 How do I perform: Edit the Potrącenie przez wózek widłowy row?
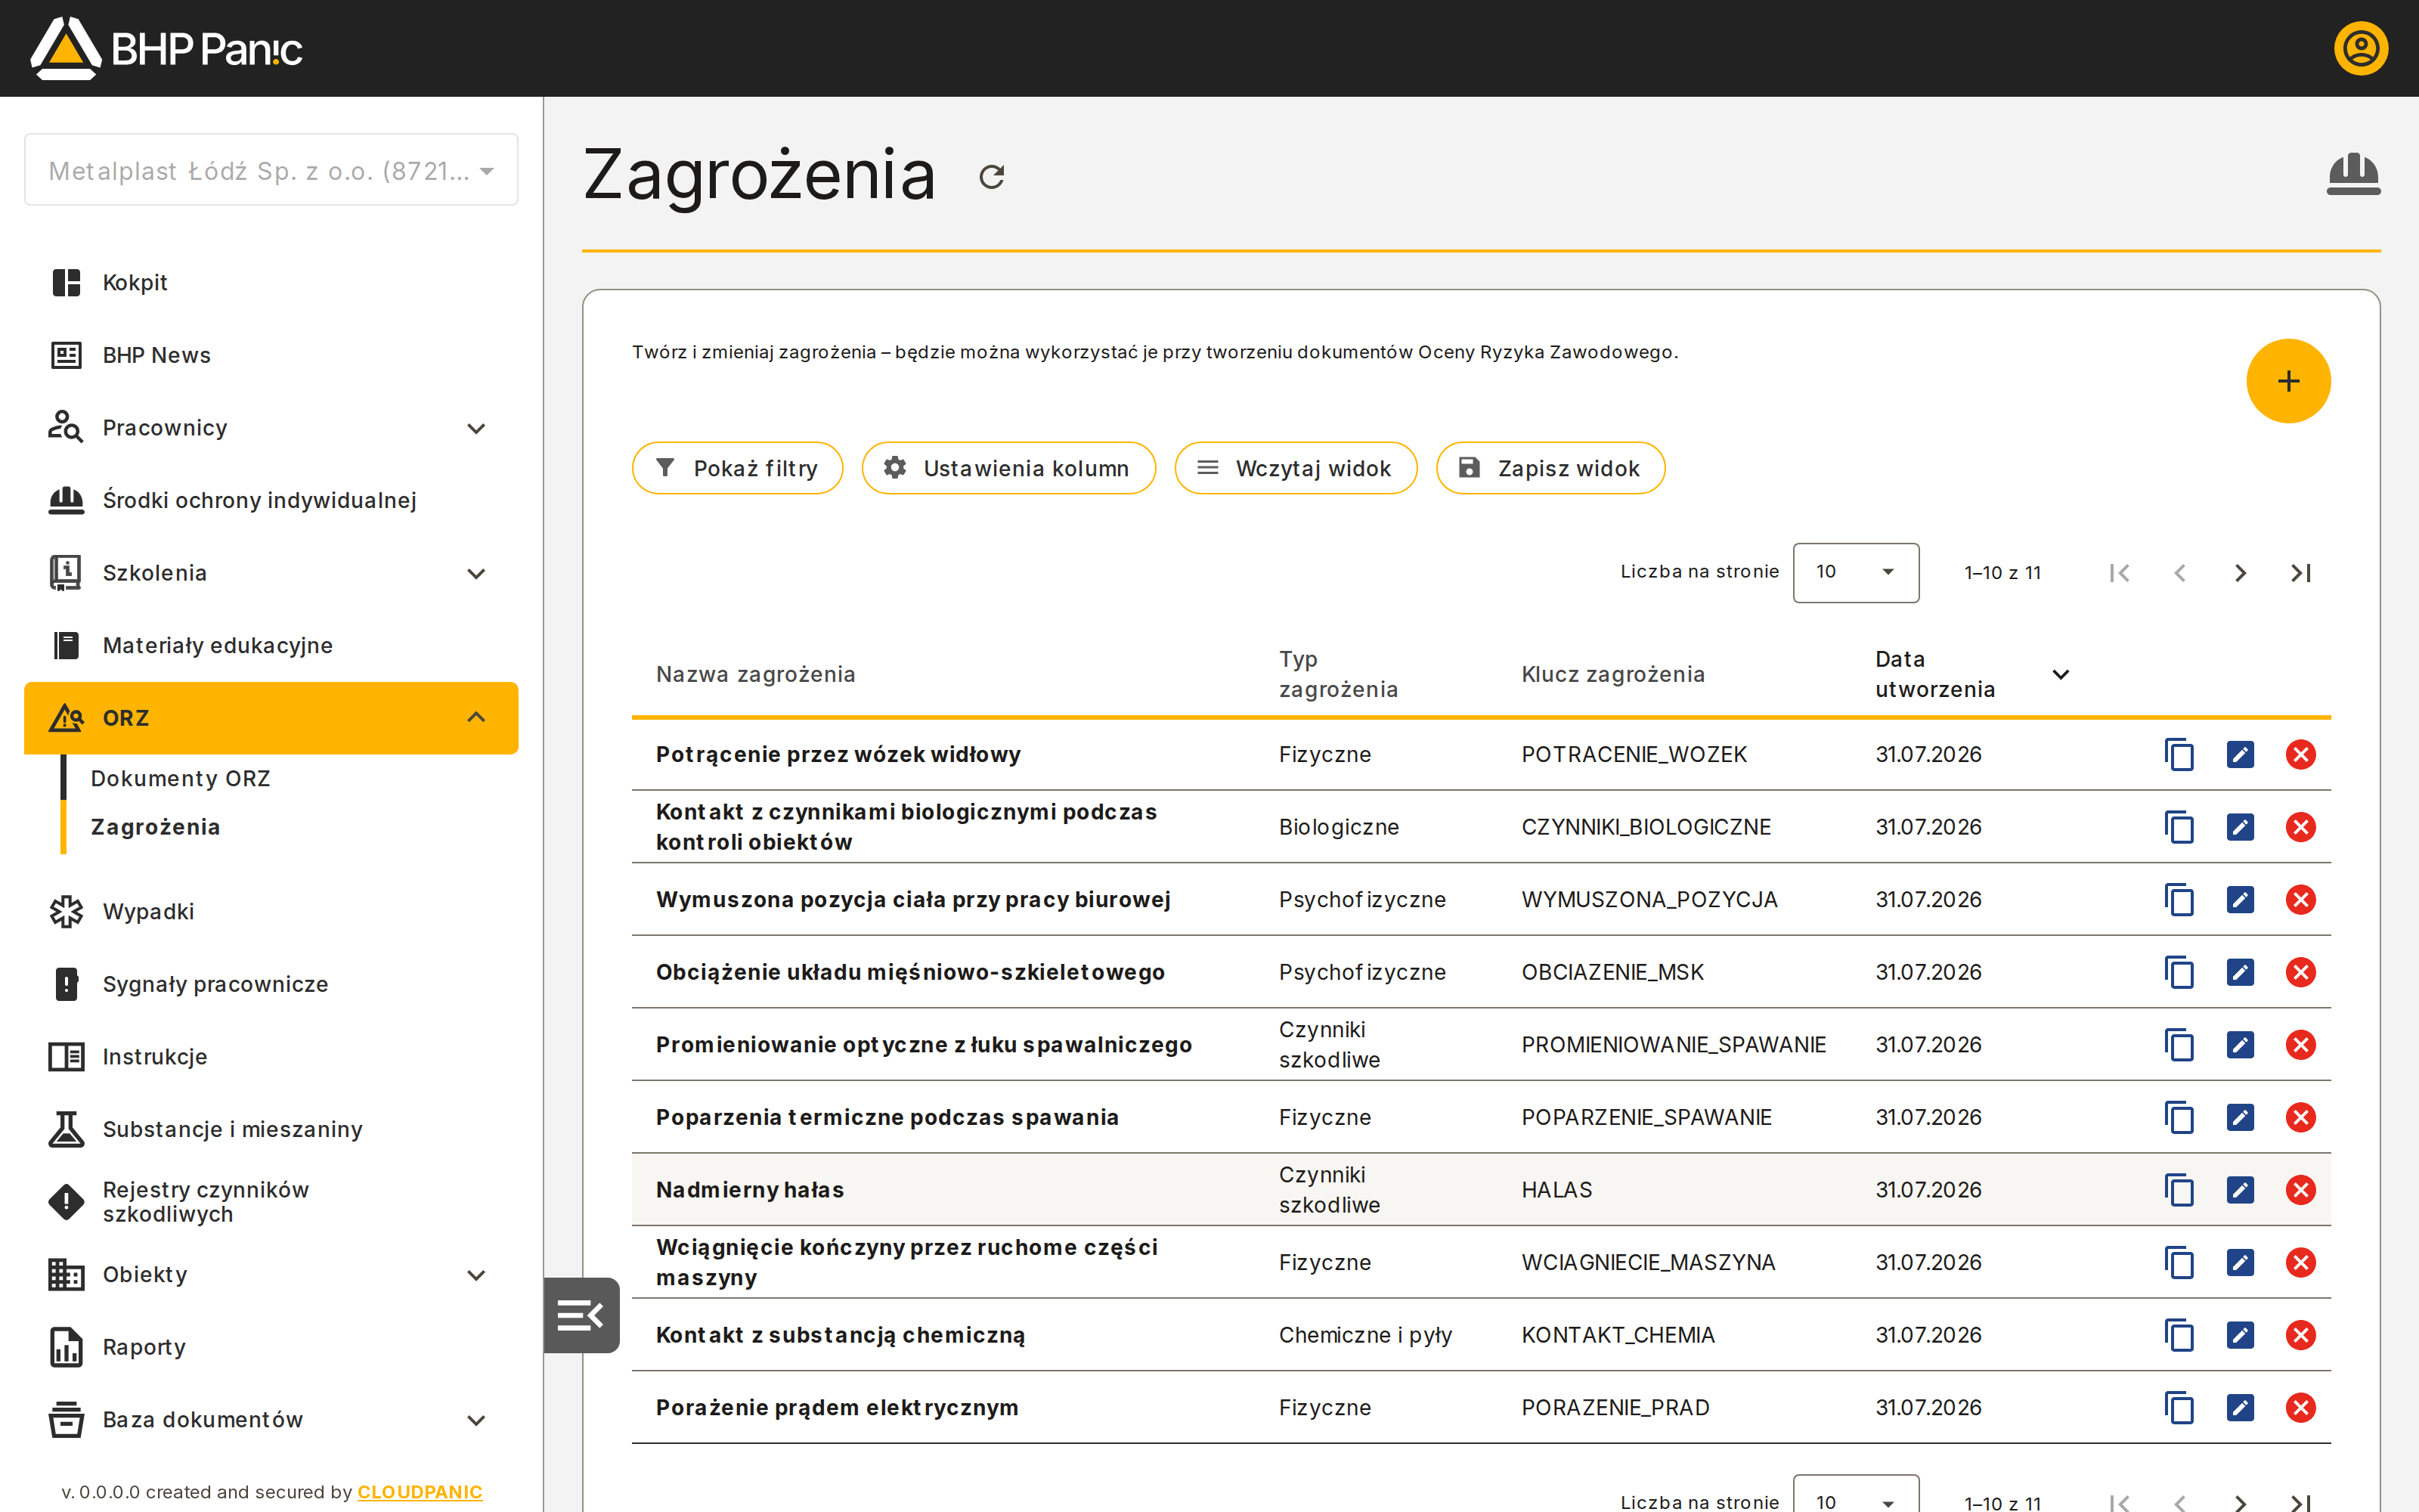click(x=2240, y=755)
